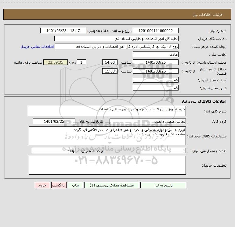Click the announcement date field 1401/03/23 - 13:47

point(63,30)
